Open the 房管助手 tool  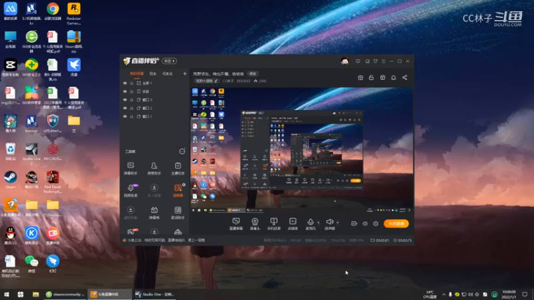[154, 169]
